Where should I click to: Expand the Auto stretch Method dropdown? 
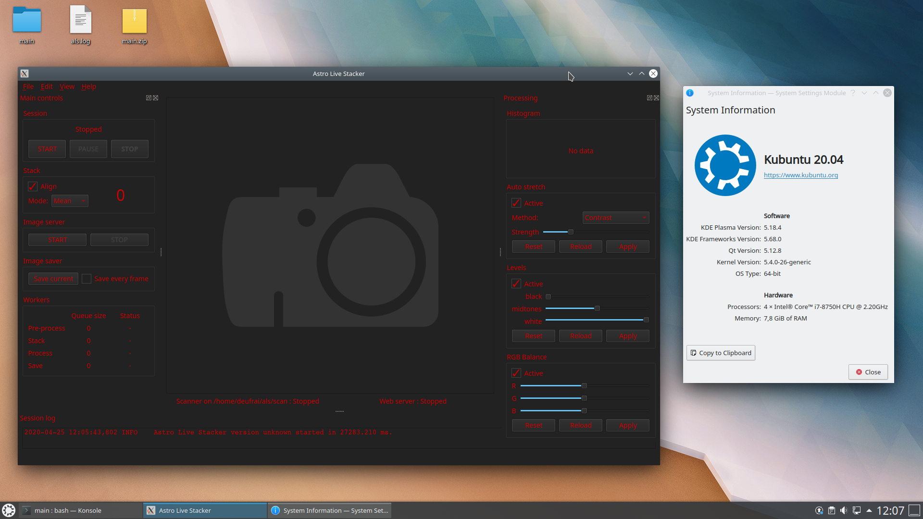616,218
